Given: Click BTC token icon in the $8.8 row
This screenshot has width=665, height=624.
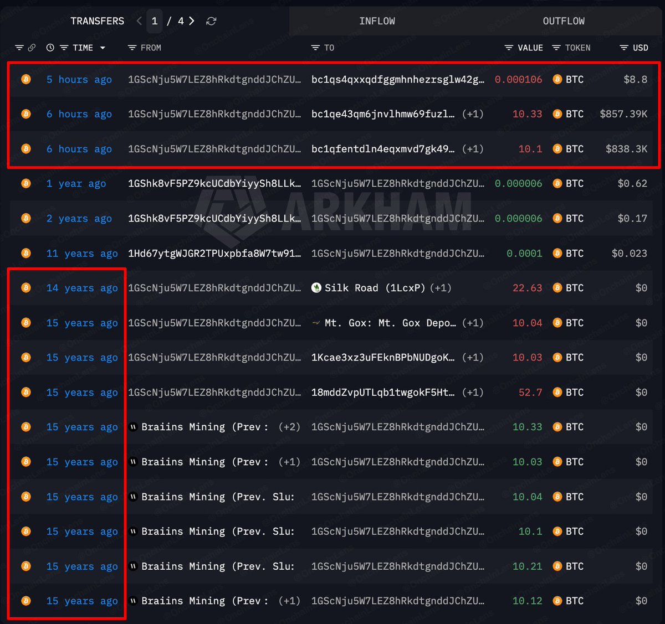Looking at the screenshot, I should pos(557,79).
